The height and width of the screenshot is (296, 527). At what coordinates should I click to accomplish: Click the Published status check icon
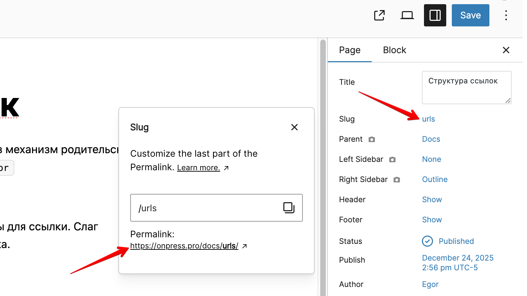click(427, 241)
